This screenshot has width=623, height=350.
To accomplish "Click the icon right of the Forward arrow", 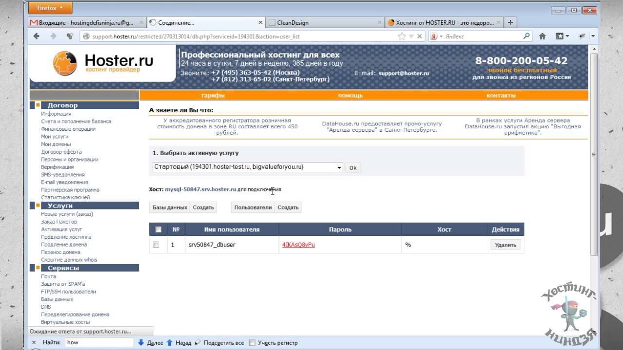I will coord(70,36).
